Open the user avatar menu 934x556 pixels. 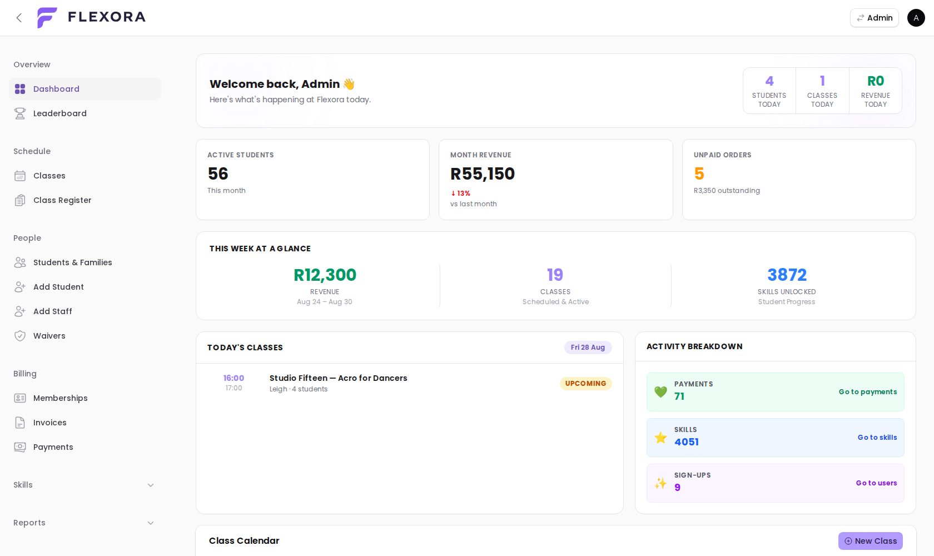pos(916,18)
